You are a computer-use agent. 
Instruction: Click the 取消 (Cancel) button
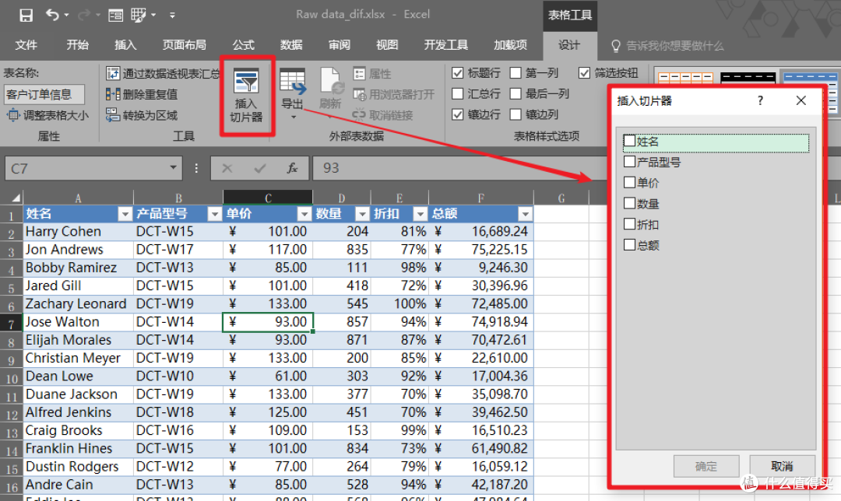tap(782, 466)
